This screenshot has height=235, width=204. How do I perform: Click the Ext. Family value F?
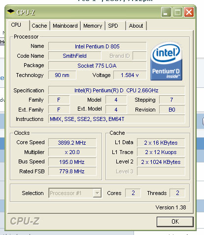click(59, 110)
